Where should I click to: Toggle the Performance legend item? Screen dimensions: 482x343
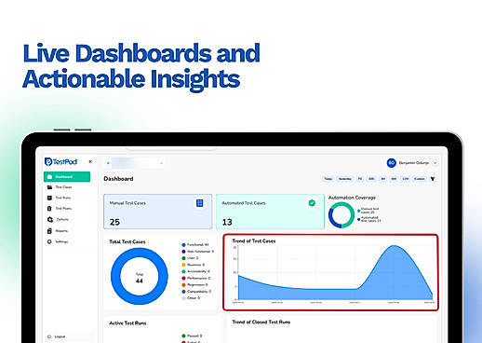[x=195, y=278]
